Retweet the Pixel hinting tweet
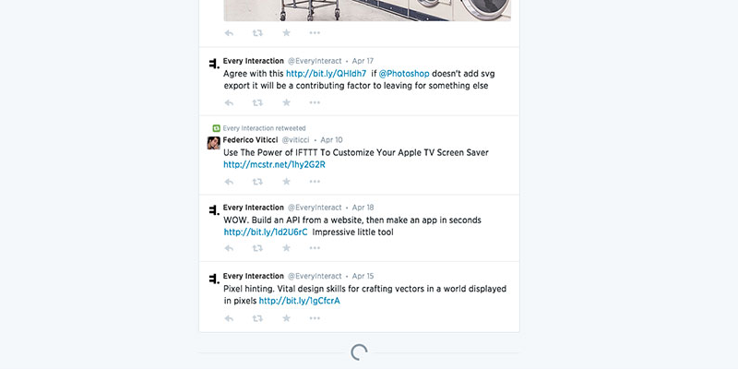Viewport: 738px width, 369px height. [x=257, y=318]
